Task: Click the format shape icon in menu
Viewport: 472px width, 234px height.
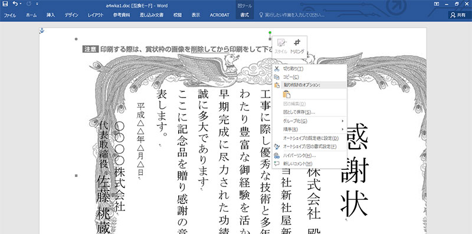Action: click(277, 146)
